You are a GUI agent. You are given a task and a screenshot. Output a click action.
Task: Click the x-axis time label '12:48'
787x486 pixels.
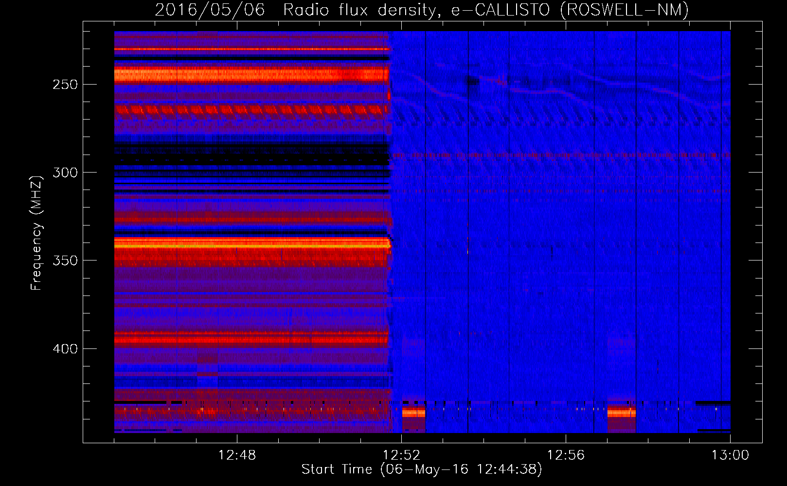[x=237, y=455]
